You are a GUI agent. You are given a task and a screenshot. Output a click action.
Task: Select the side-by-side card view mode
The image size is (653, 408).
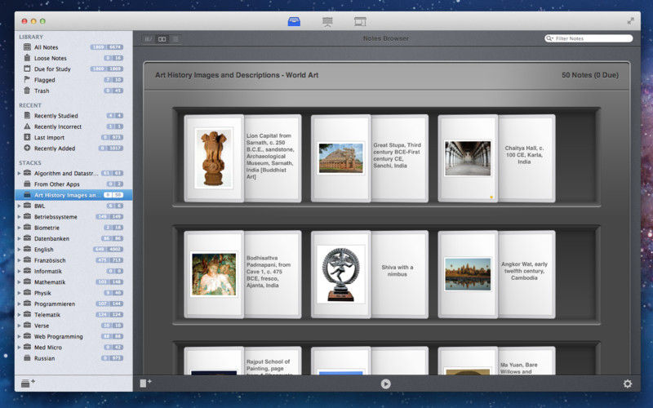click(x=162, y=38)
